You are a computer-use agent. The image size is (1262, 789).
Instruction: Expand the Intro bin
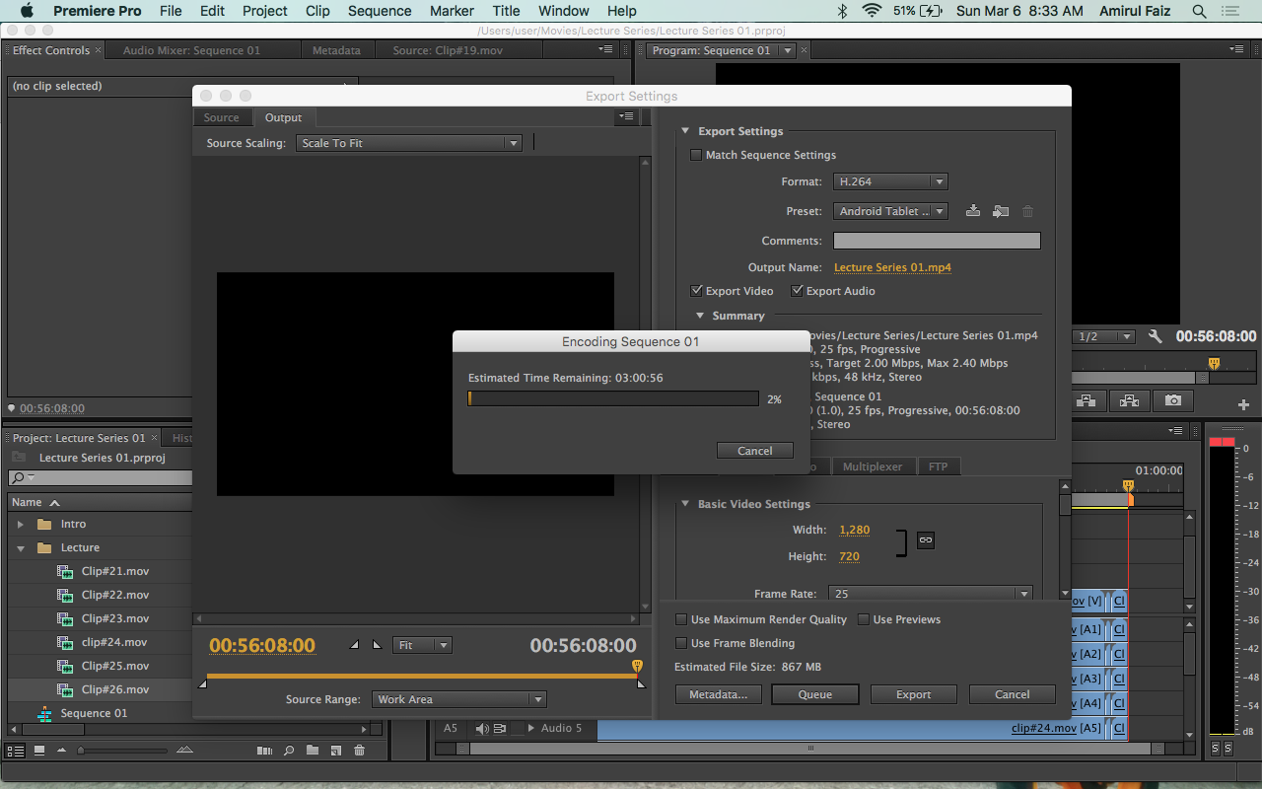[x=21, y=525]
